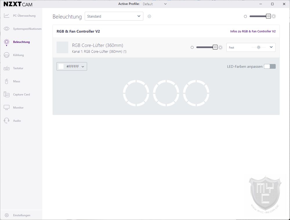290x220 pixels.
Task: Click the RGB Core-Lüfter (360mm) title
Action: point(97,45)
